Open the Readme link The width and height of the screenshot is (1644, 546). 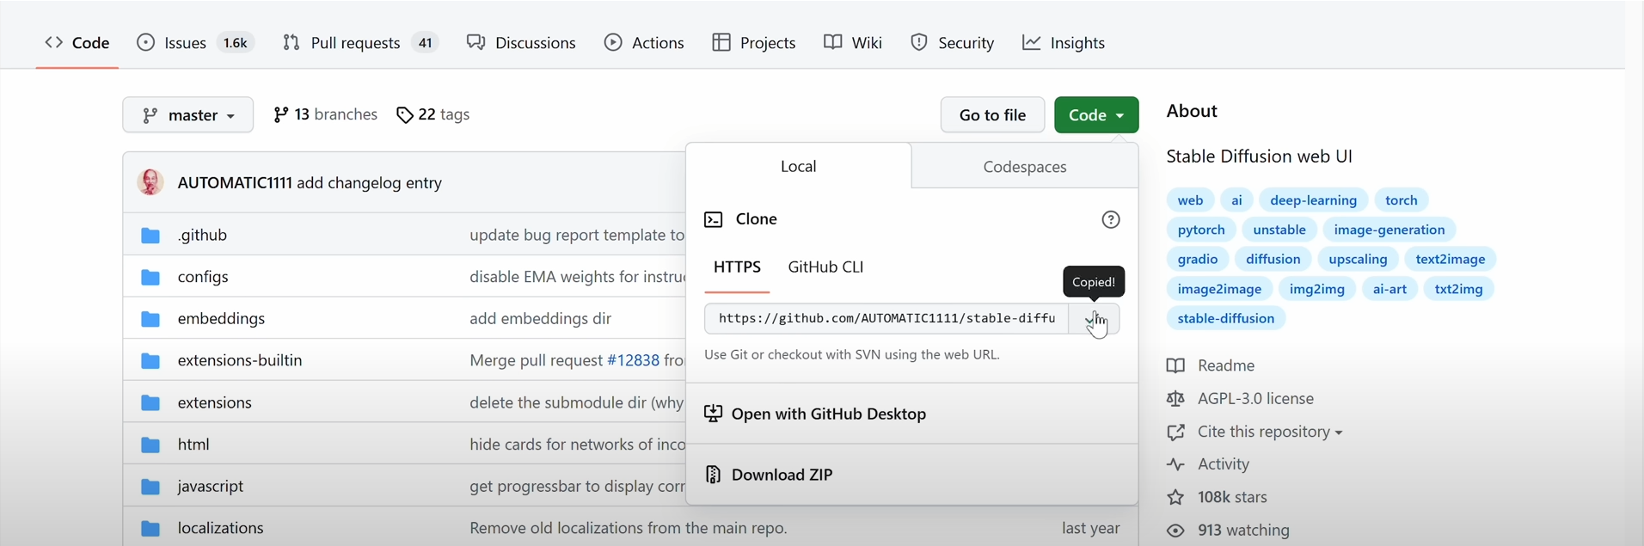[x=1211, y=365]
